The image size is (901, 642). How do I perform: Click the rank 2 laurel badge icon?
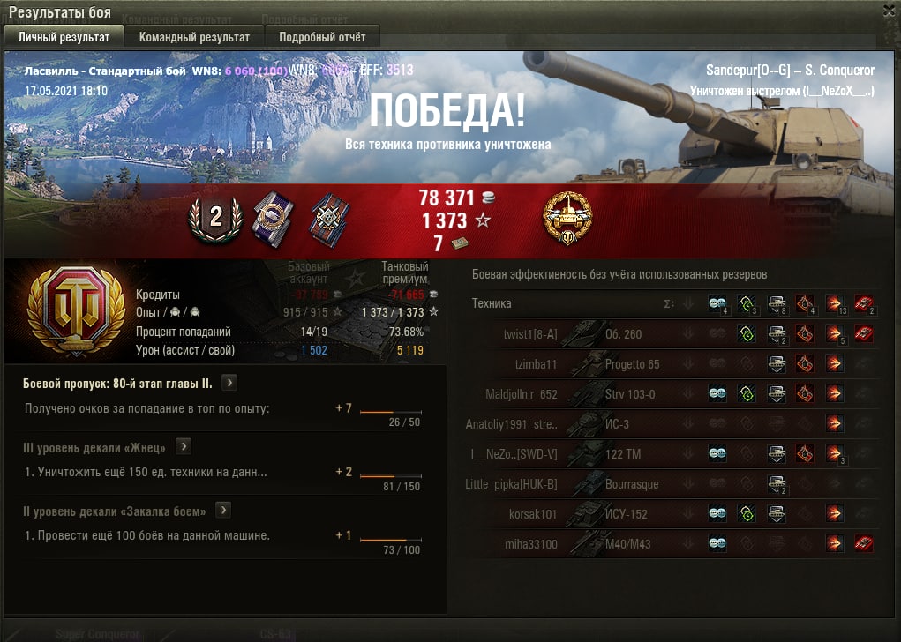(216, 219)
